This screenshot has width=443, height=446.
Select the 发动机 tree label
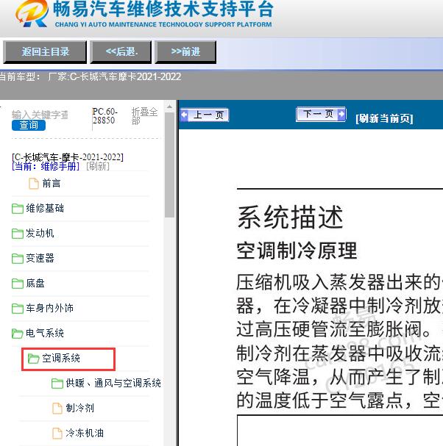tap(40, 233)
